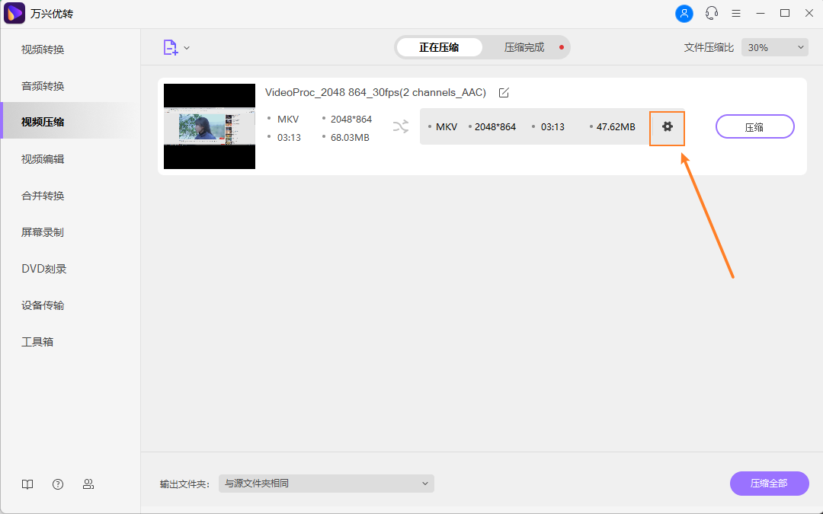
Task: Click the 压缩全部 button
Action: [769, 484]
